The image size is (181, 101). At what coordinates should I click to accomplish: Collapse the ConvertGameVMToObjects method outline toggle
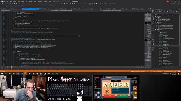tap(7, 39)
